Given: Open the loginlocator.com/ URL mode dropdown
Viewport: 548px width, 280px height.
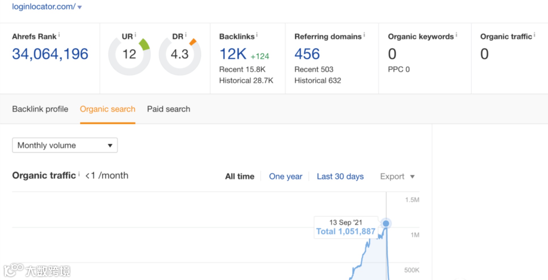Looking at the screenshot, I should (80, 7).
